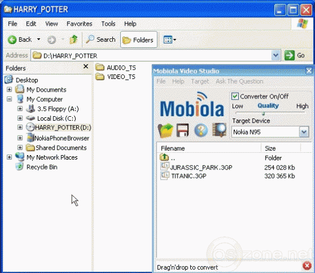Open the Mobiola Help menu
Viewport: 315px width, 273px height.
coord(178,81)
